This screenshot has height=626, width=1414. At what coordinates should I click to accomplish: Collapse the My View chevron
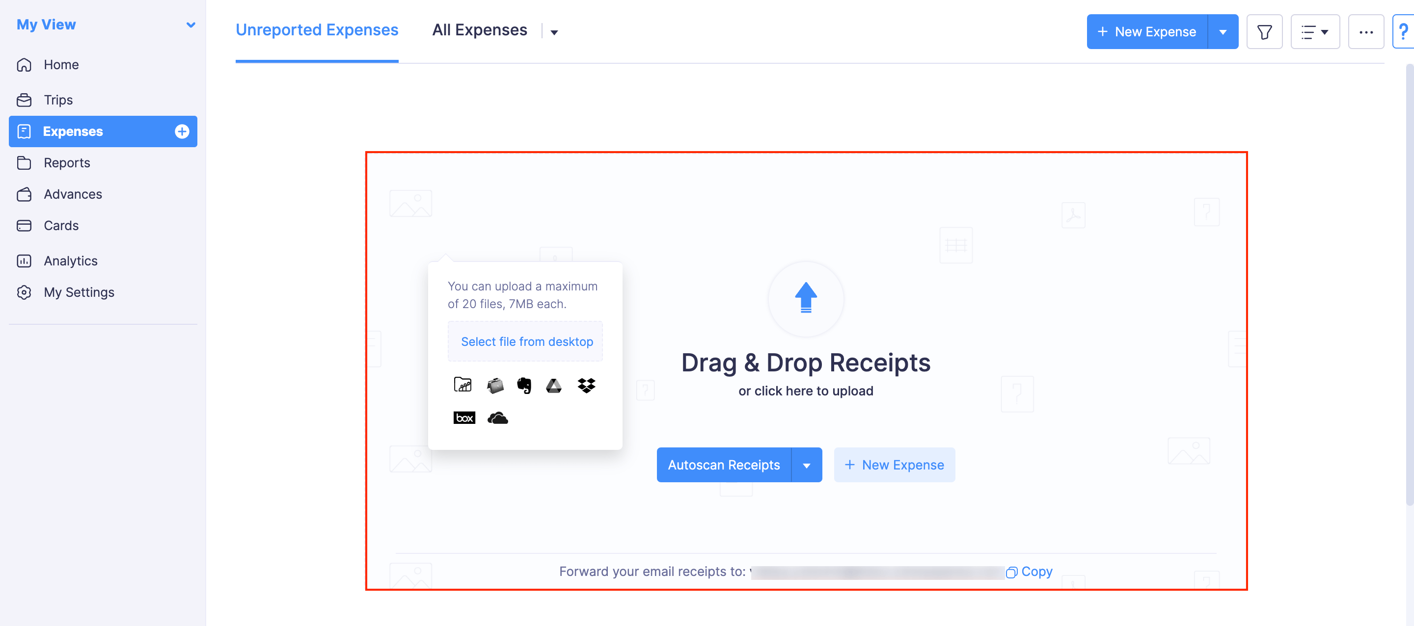click(190, 24)
